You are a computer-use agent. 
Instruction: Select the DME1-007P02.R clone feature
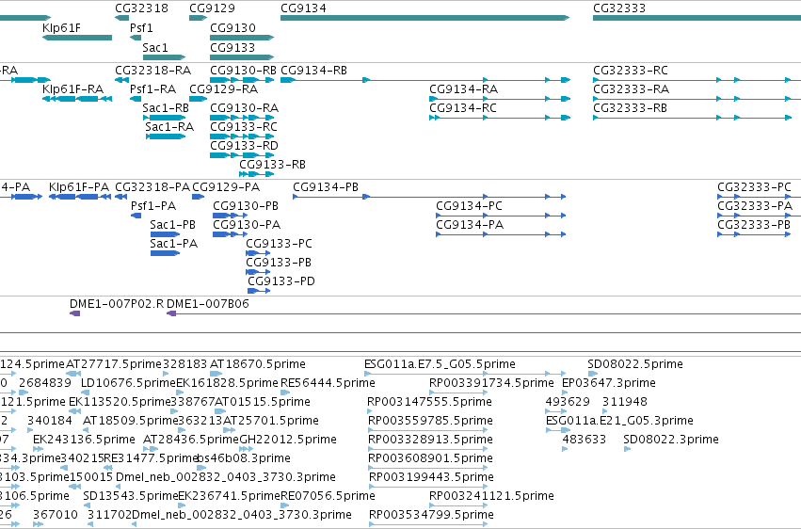click(74, 313)
